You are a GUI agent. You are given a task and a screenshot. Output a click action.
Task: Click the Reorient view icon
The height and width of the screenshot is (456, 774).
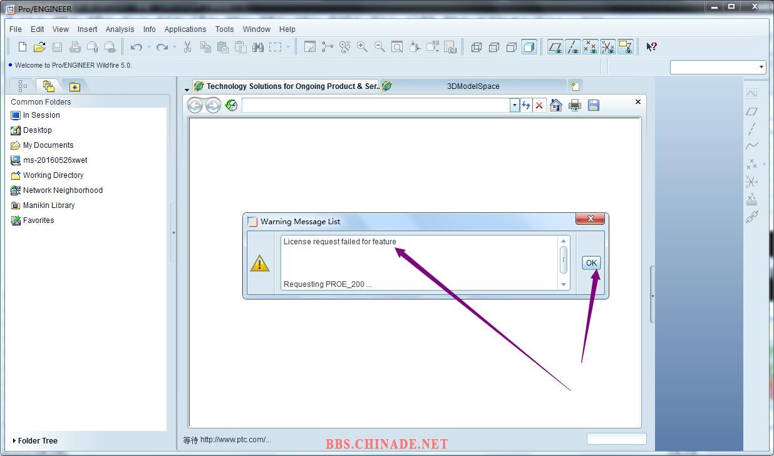coord(415,47)
